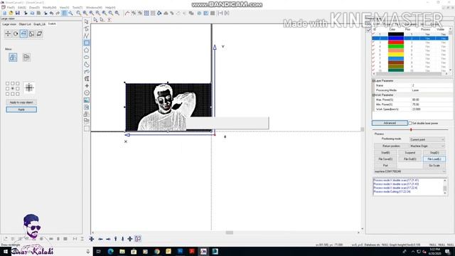Toggle the checkmark for layer 3 red row
Image resolution: width=455 pixels, height=256 pixels.
click(x=373, y=43)
